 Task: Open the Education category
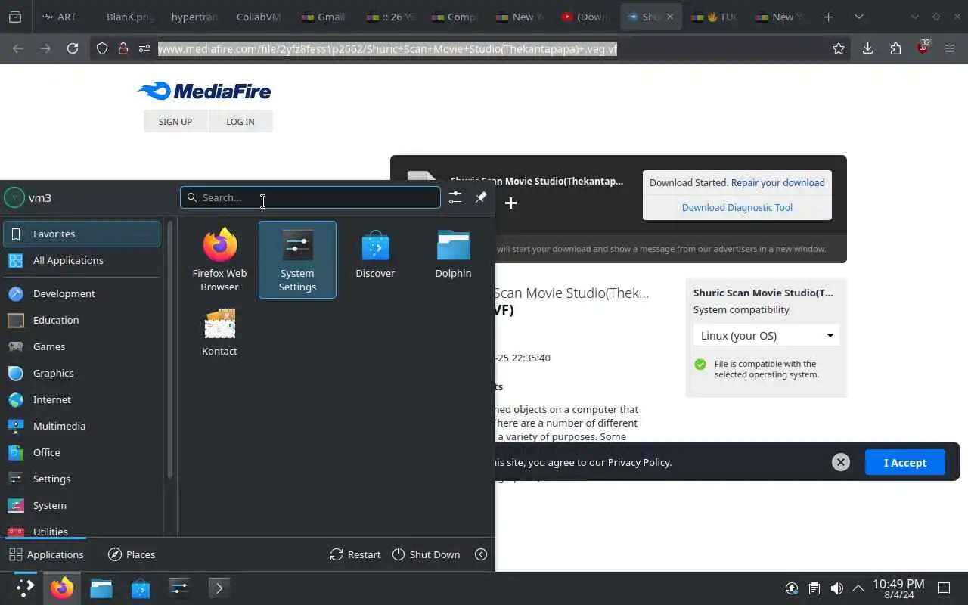(82, 320)
